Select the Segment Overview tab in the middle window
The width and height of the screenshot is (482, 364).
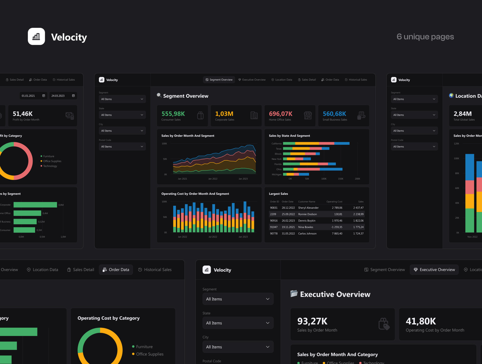point(219,80)
